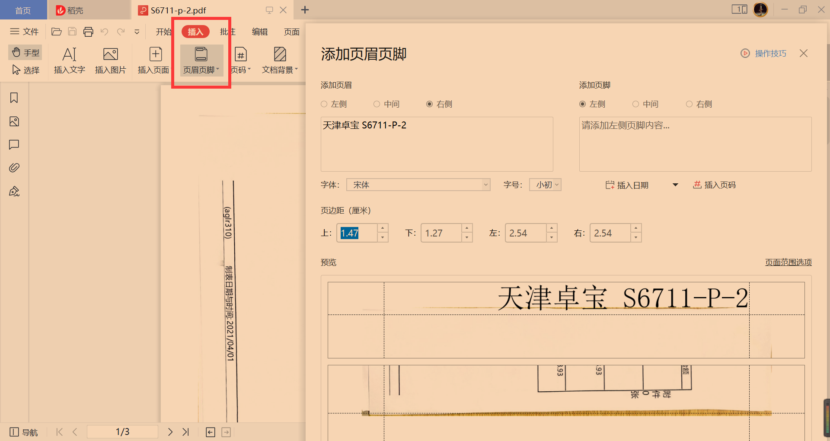
Task: Switch to the 插入 tab
Action: (195, 32)
